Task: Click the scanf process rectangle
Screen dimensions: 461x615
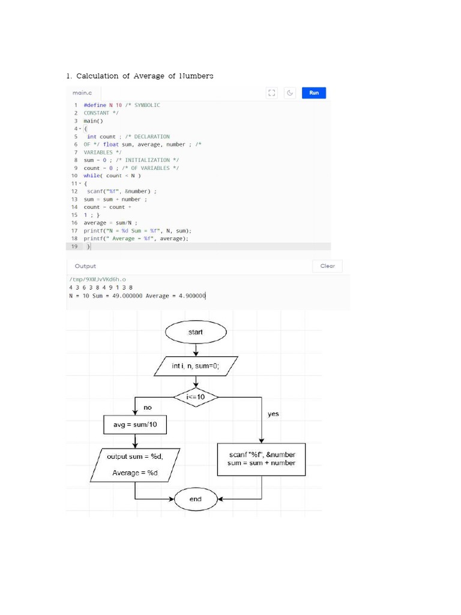Action: coord(262,459)
